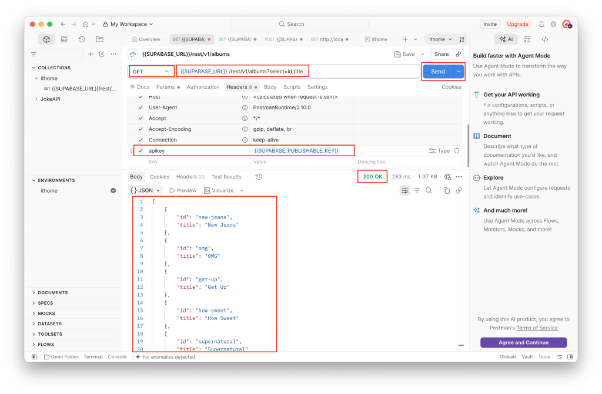Click the Upgrade button
This screenshot has height=394, width=602.
(517, 24)
